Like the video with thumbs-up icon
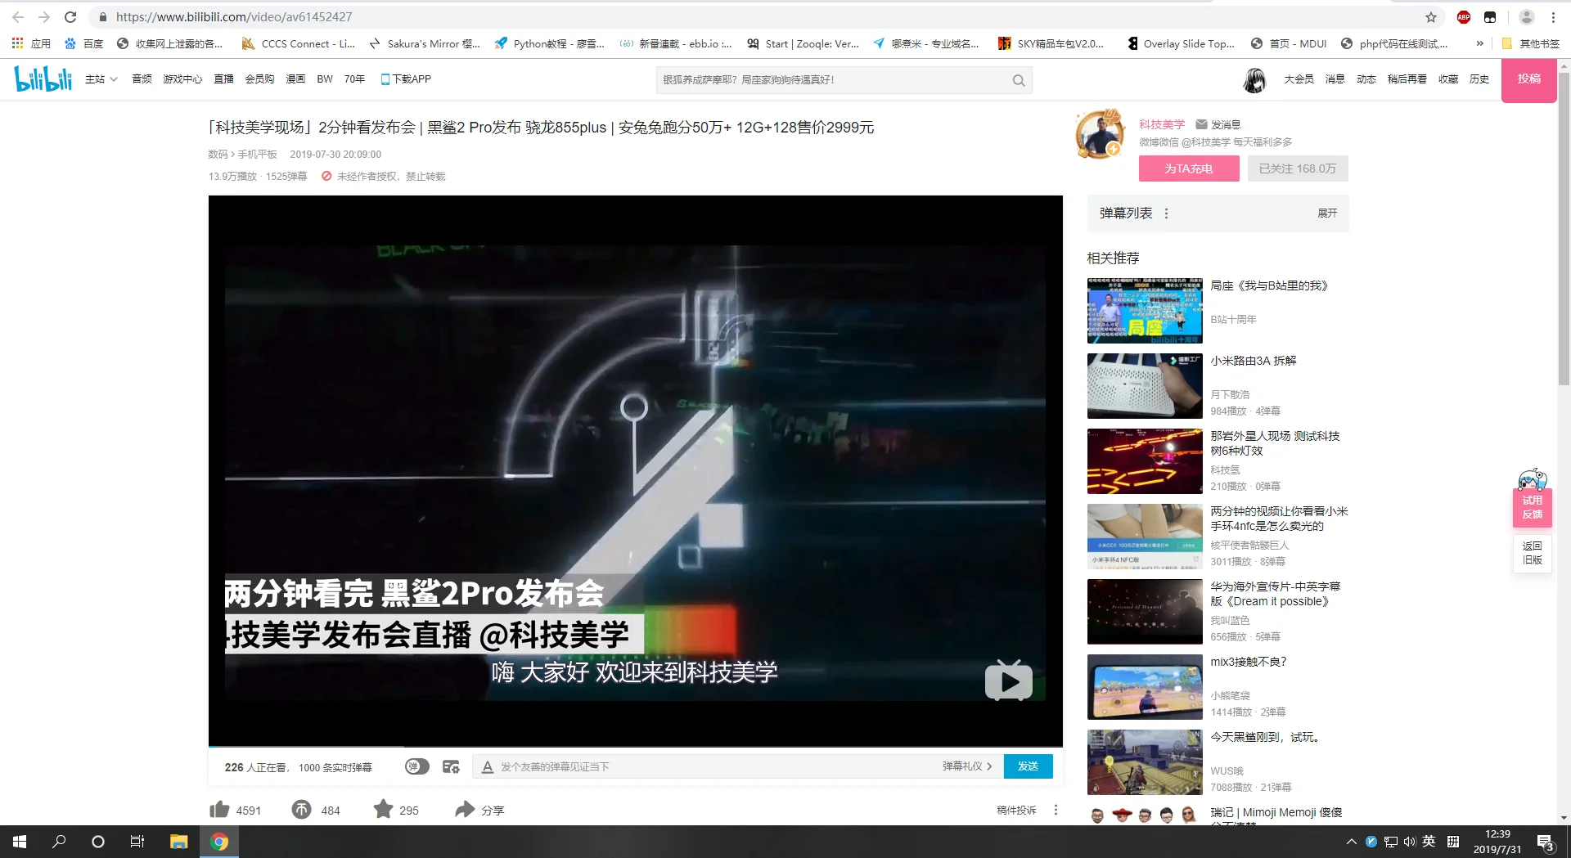This screenshot has width=1571, height=858. pyautogui.click(x=219, y=810)
